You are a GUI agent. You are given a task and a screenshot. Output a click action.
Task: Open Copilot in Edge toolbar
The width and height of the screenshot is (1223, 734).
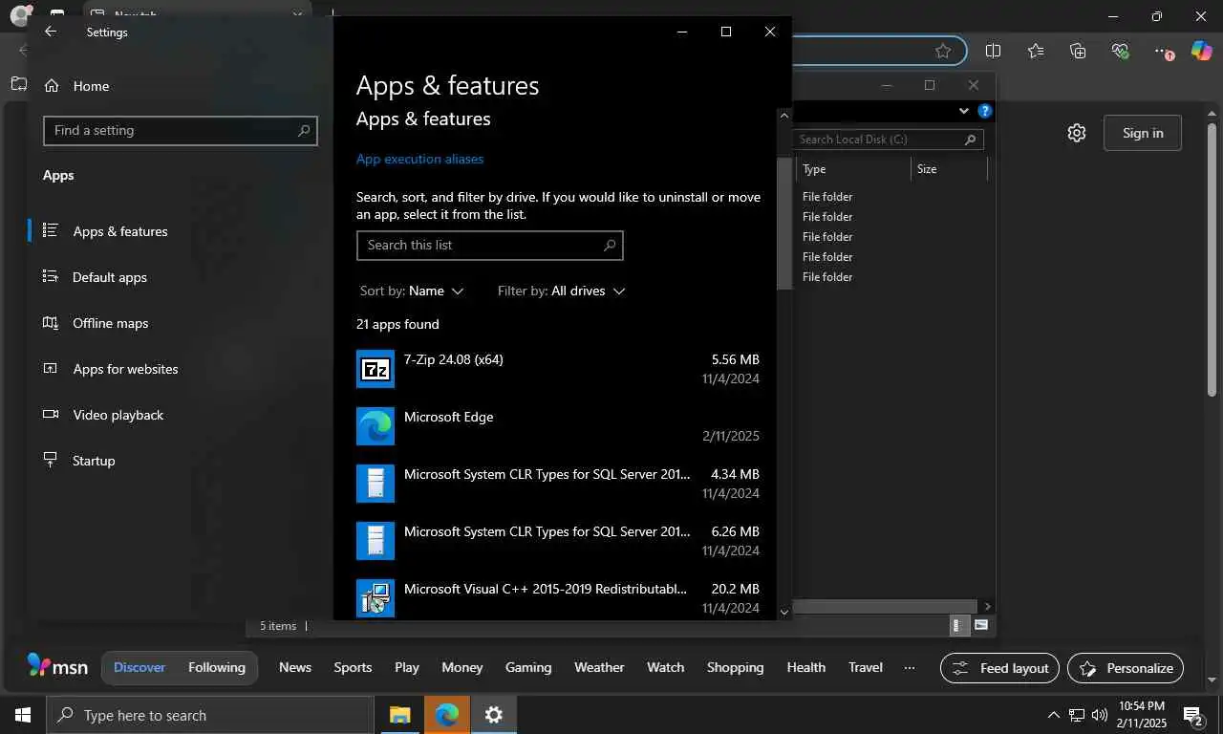tap(1201, 51)
